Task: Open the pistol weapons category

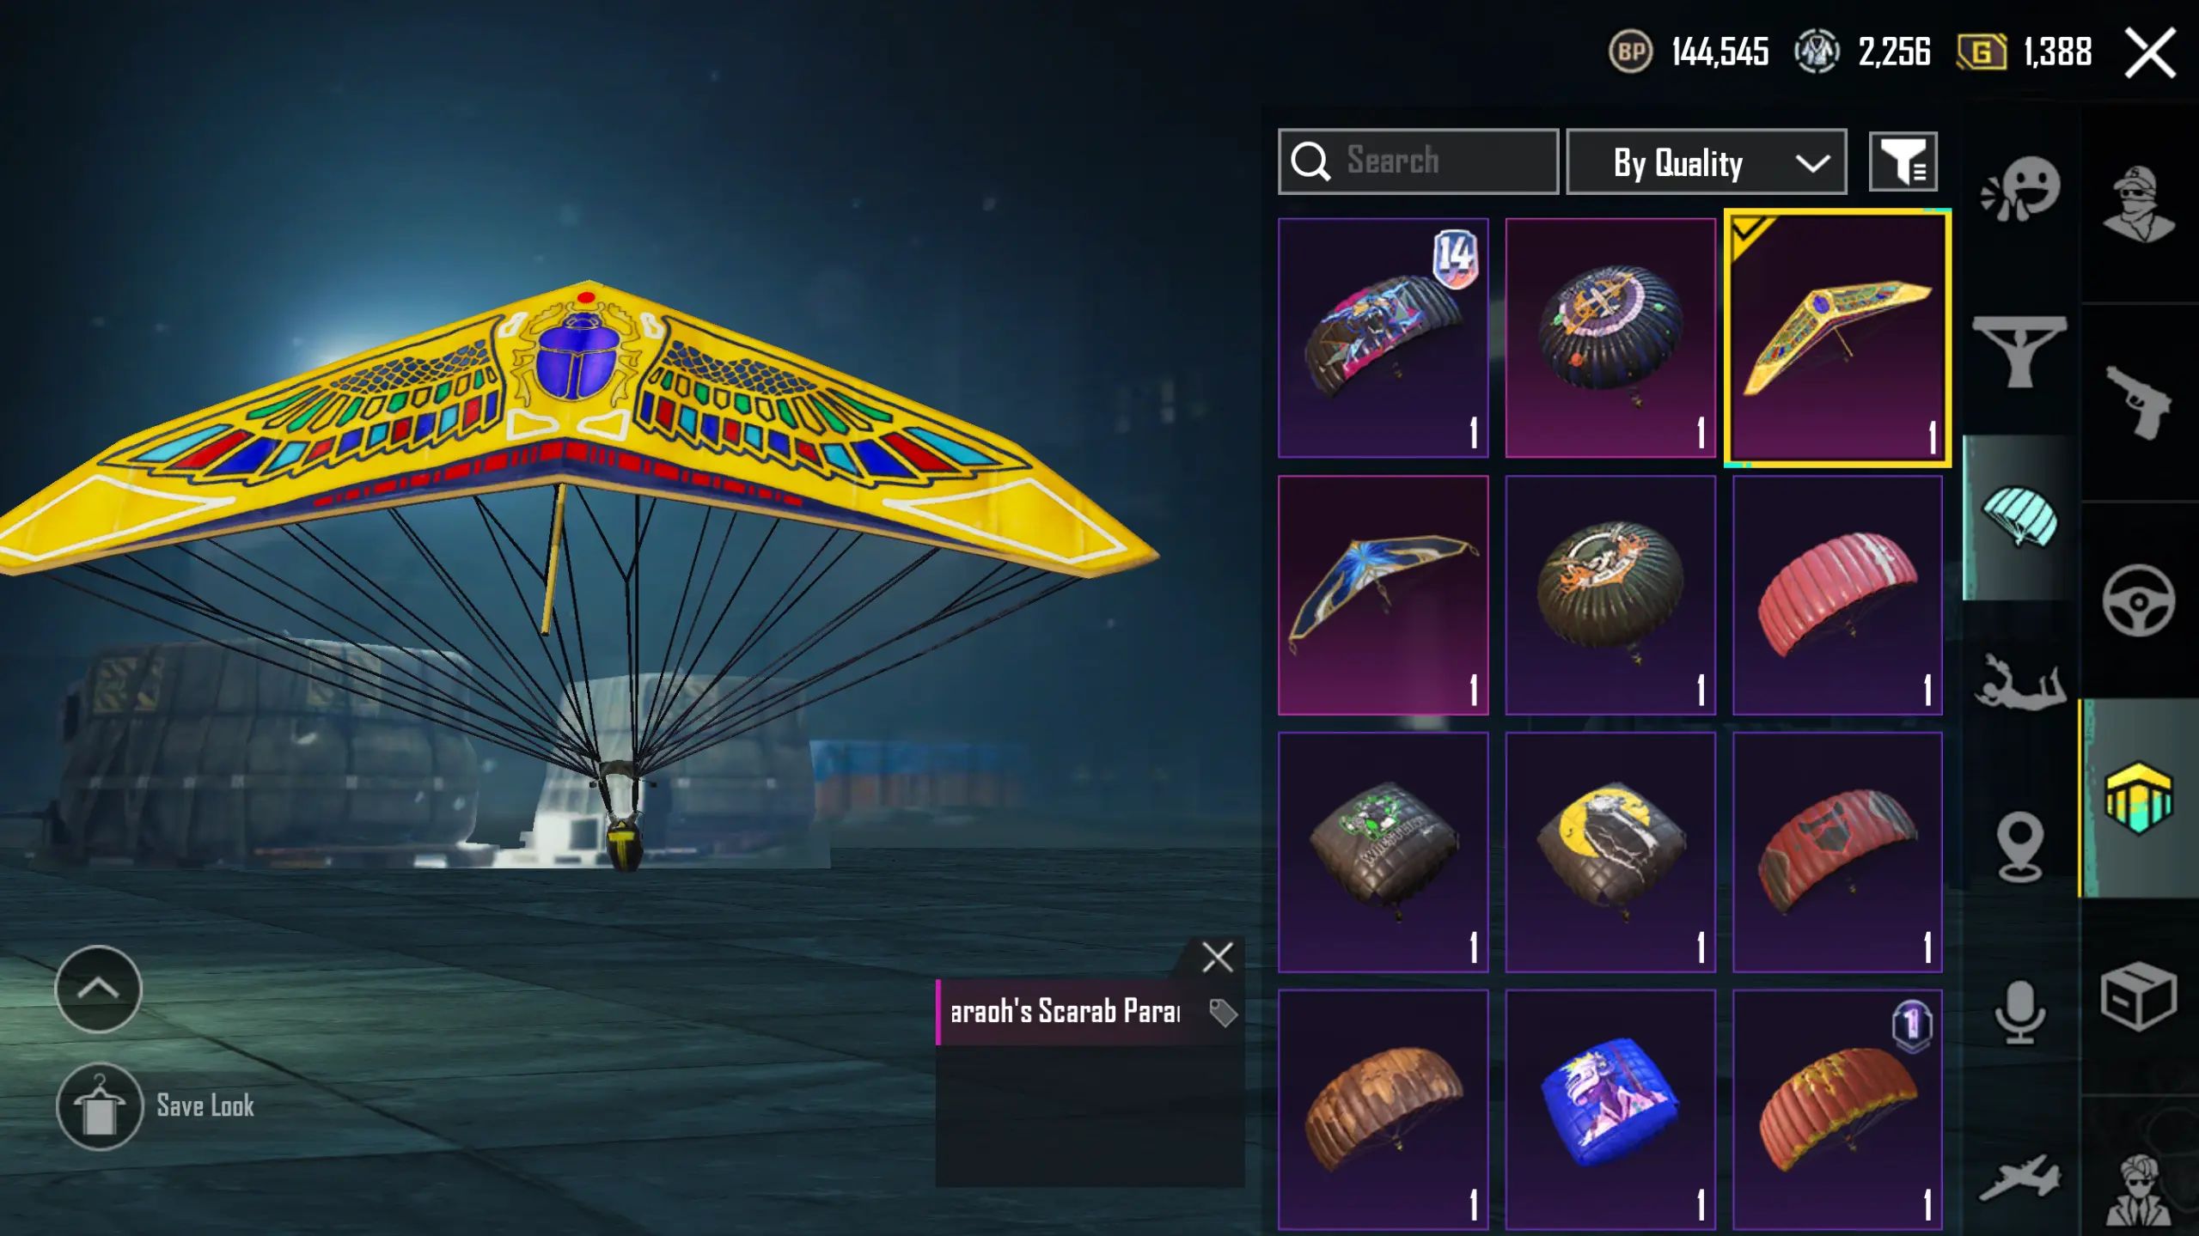Action: coord(2139,401)
